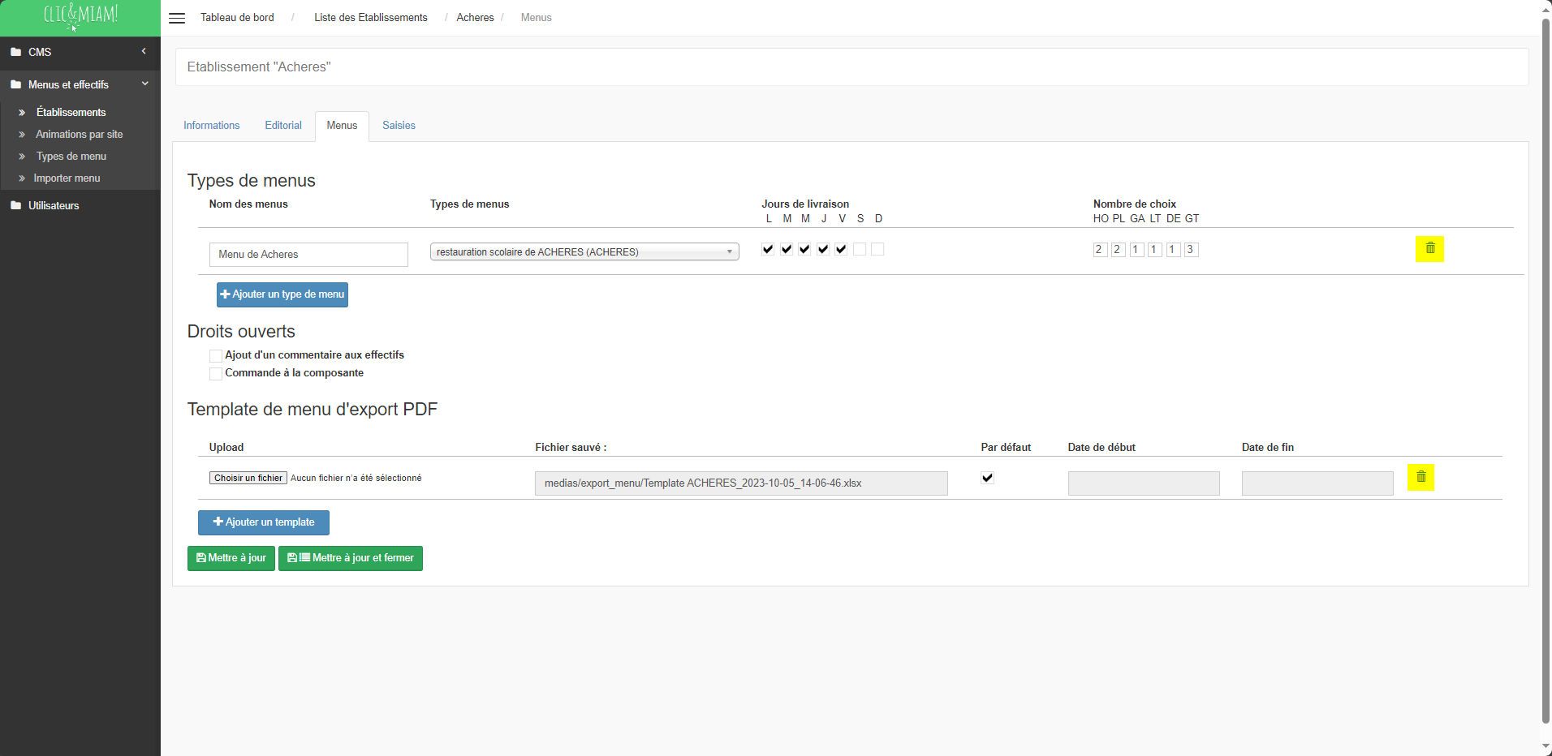Toggle the hamburger sidebar menu icon

point(177,18)
